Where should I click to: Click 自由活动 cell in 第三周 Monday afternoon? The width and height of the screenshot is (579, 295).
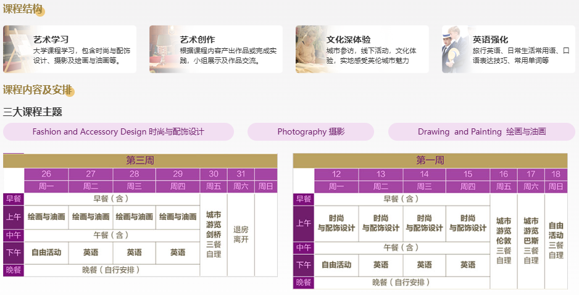(46, 252)
